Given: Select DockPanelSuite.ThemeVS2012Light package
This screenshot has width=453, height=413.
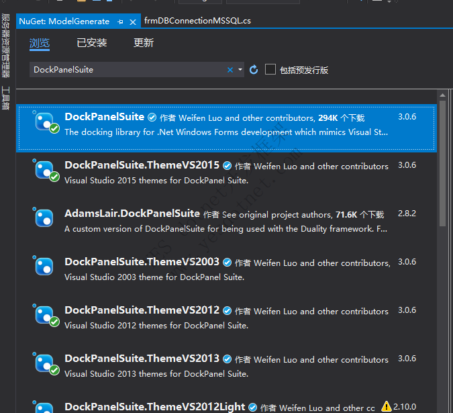Looking at the screenshot, I should pyautogui.click(x=227, y=405).
